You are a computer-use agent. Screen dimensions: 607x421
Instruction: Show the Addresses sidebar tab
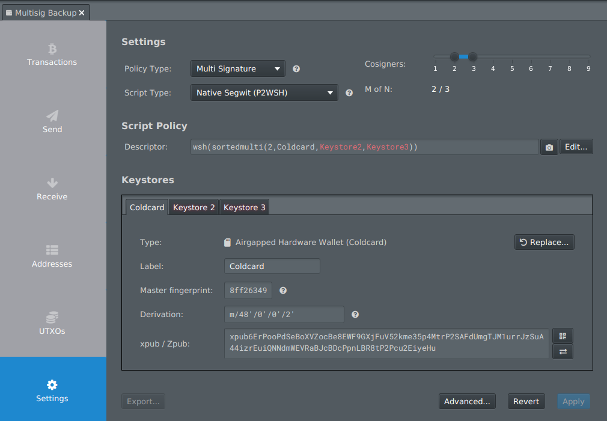point(52,256)
